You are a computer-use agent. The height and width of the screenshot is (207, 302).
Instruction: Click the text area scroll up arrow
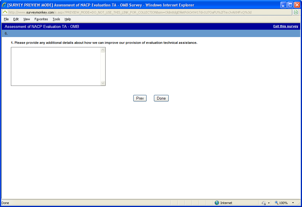point(103,50)
